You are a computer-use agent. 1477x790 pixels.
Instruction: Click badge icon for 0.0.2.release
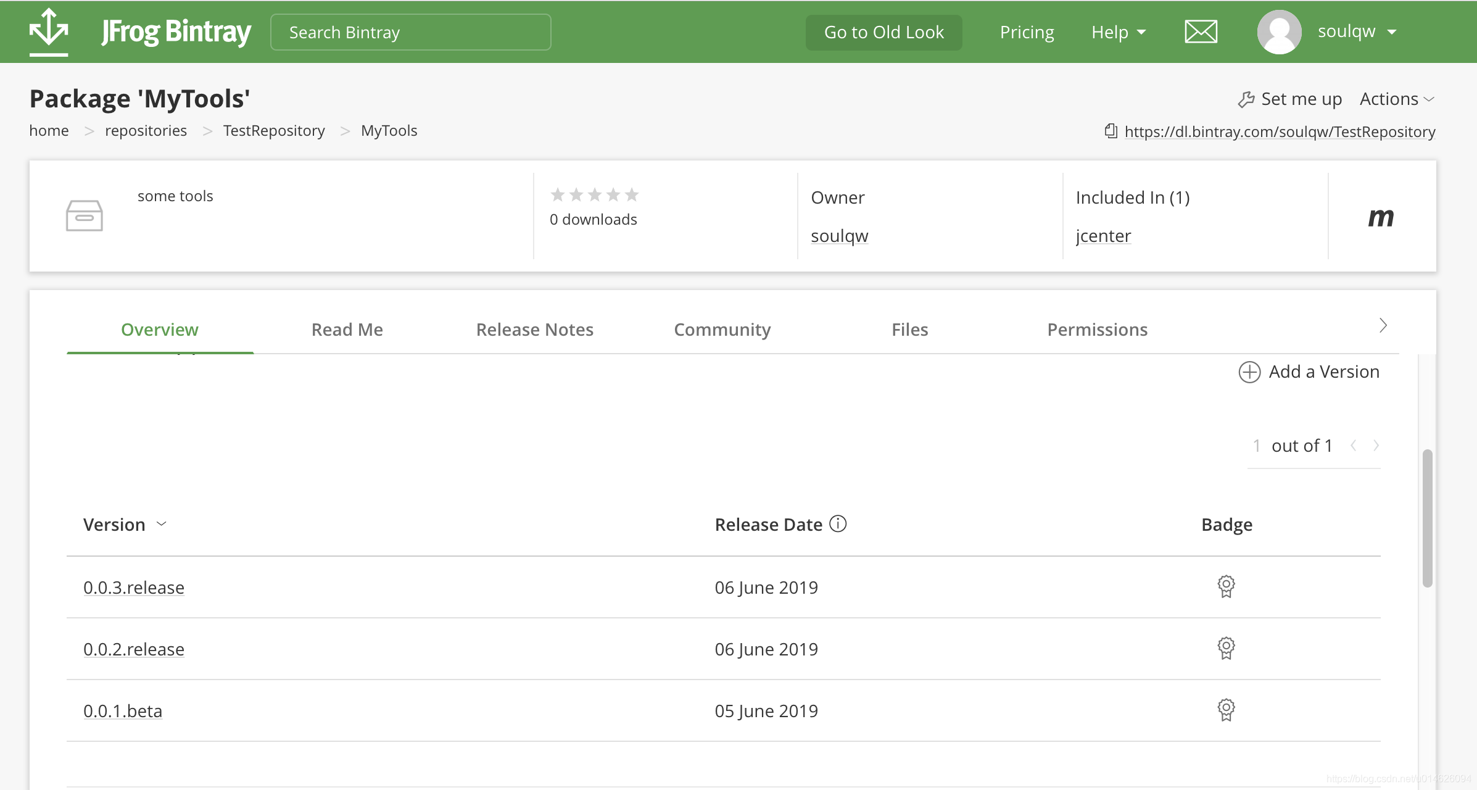click(x=1226, y=648)
